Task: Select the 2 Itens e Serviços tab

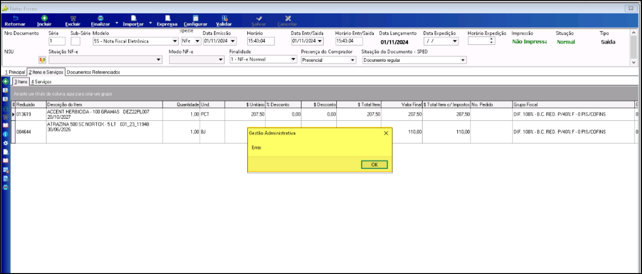Action: (x=46, y=73)
